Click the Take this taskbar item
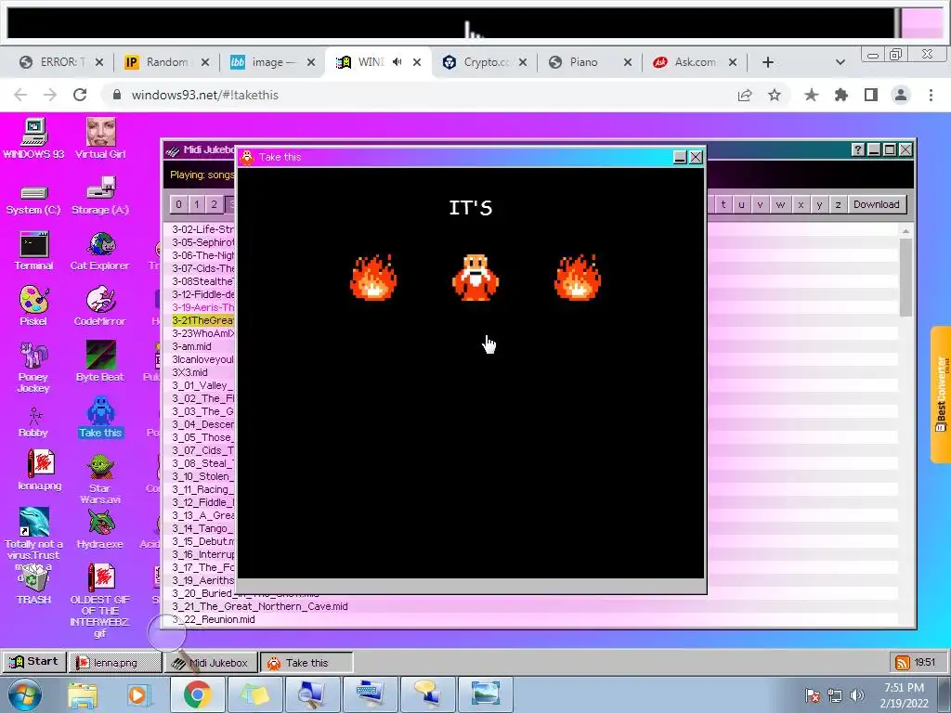951x713 pixels. (306, 662)
